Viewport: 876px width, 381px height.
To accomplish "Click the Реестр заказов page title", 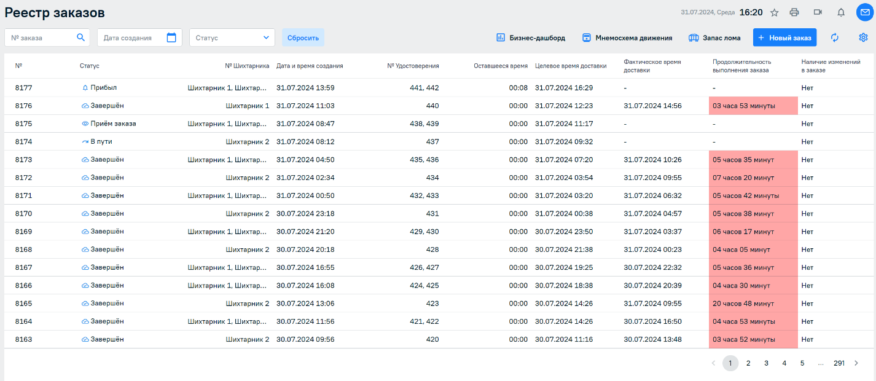I will point(55,13).
